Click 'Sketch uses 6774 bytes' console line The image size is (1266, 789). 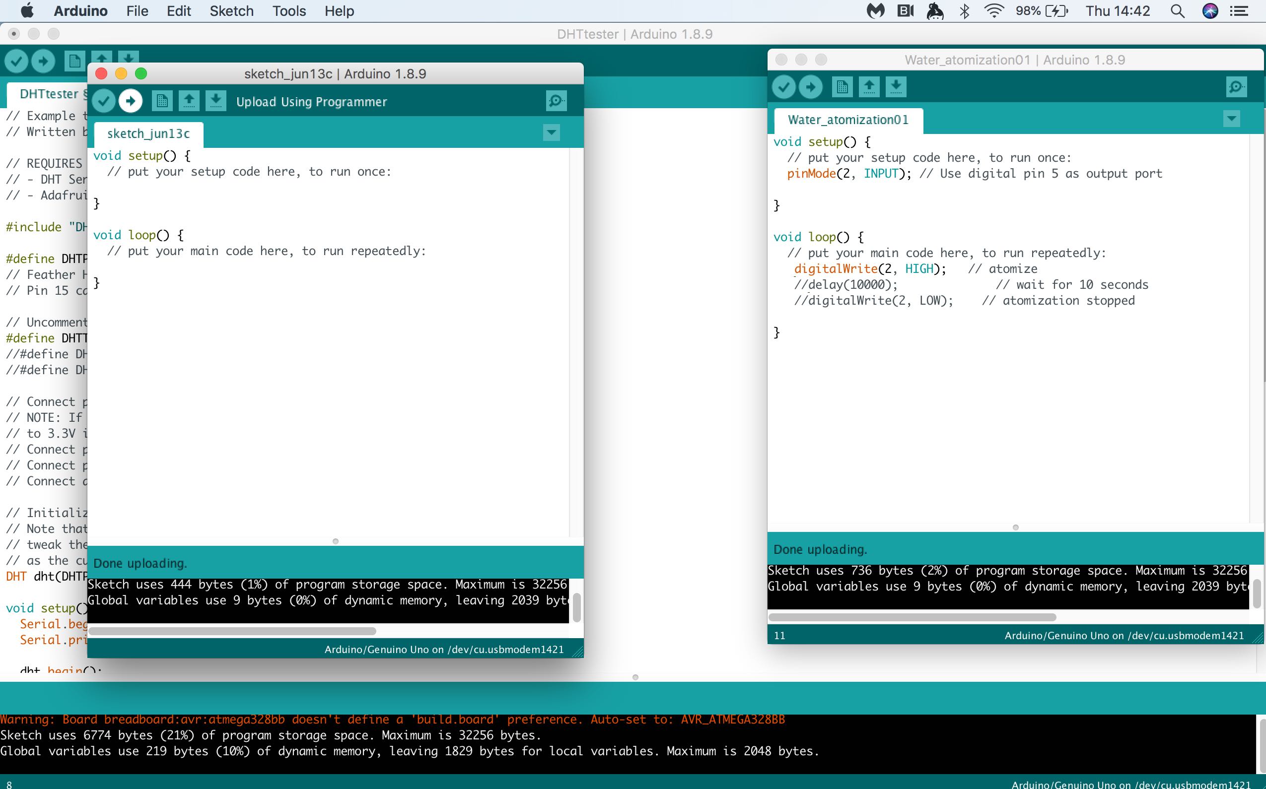tap(271, 735)
